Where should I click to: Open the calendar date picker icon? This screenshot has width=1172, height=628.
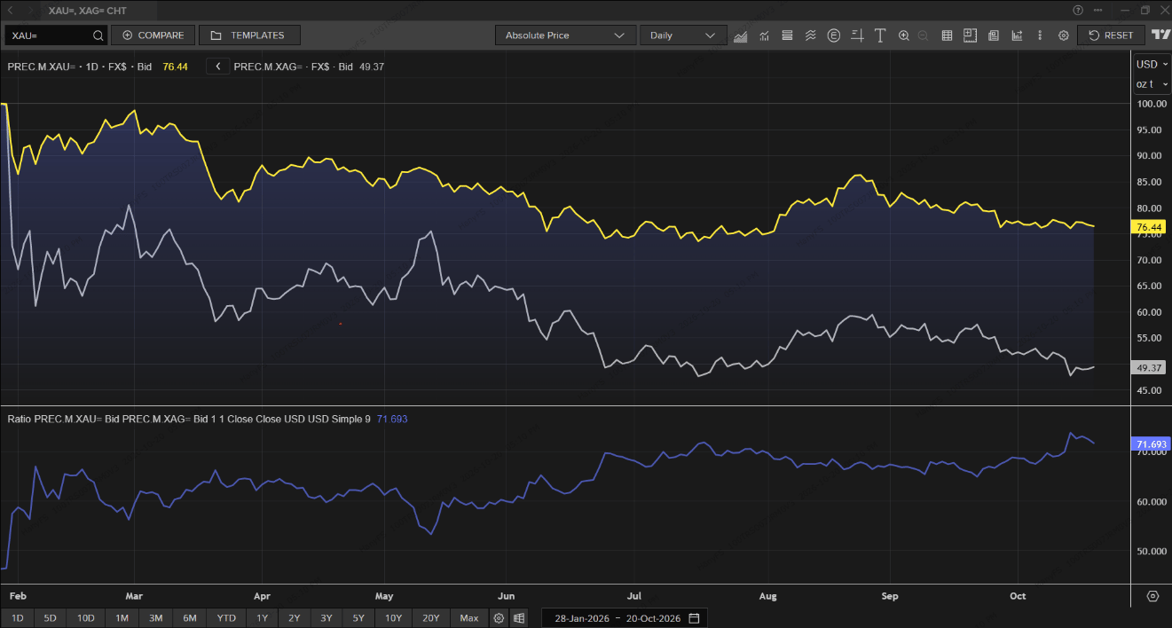pos(694,618)
